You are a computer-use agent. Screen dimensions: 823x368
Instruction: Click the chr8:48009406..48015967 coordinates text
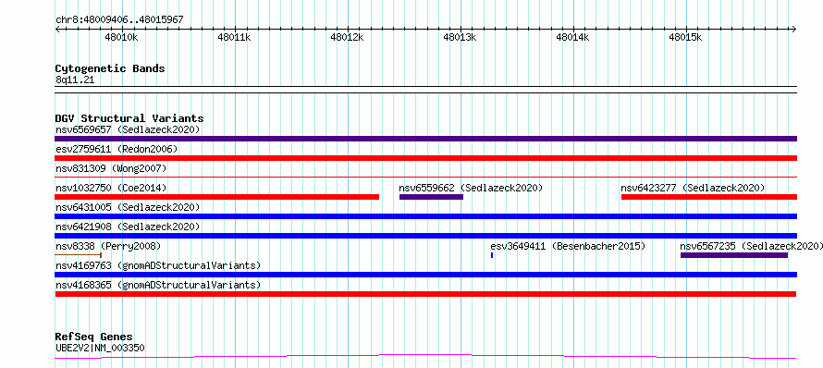coord(119,20)
